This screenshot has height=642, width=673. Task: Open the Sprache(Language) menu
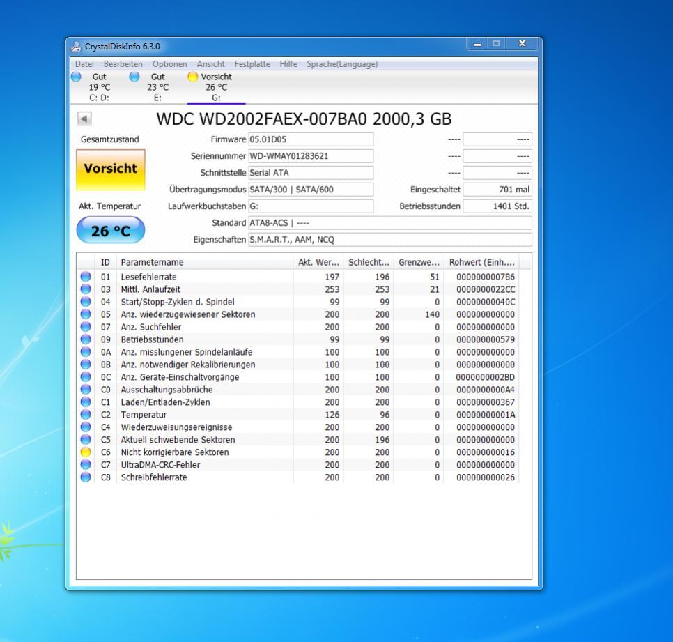pos(342,64)
